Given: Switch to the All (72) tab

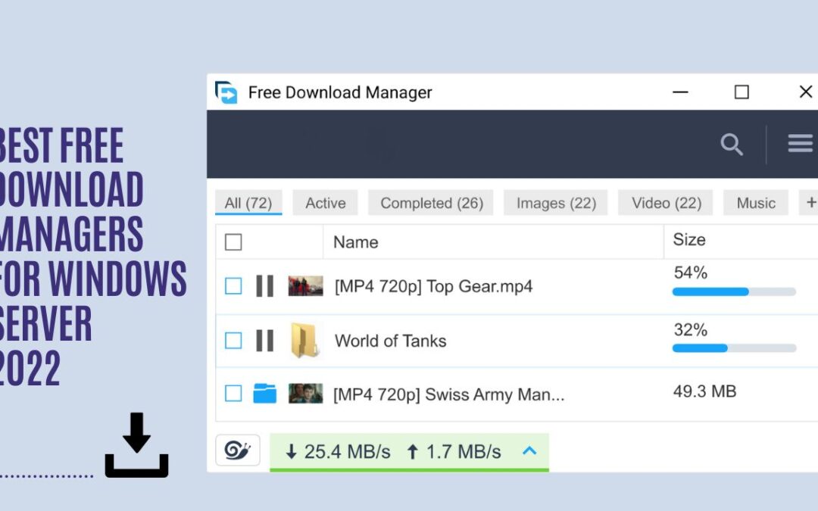Looking at the screenshot, I should pyautogui.click(x=248, y=202).
